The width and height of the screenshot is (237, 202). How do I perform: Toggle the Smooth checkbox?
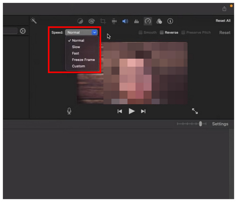coord(140,32)
